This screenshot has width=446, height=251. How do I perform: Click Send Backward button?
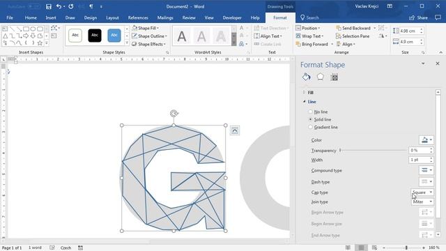pyautogui.click(x=353, y=28)
